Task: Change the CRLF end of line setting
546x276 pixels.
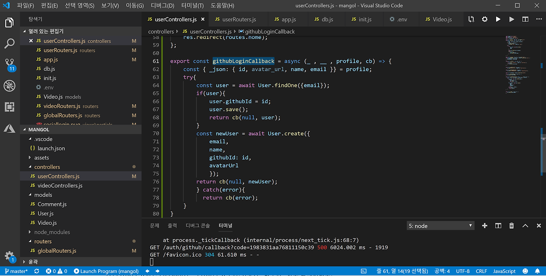Action: [481, 271]
